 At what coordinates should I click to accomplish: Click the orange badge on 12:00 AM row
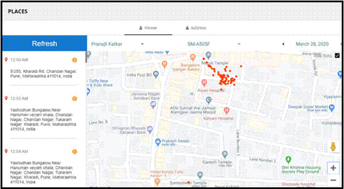pyautogui.click(x=75, y=60)
